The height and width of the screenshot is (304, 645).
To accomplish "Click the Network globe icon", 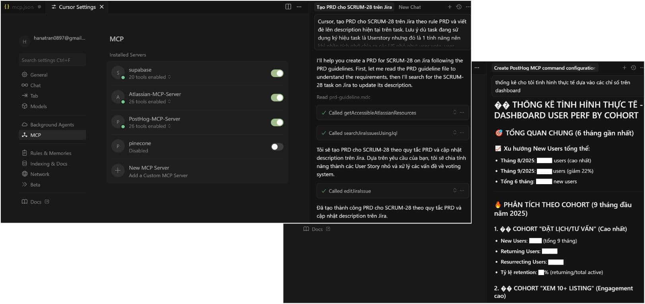I will click(x=25, y=174).
